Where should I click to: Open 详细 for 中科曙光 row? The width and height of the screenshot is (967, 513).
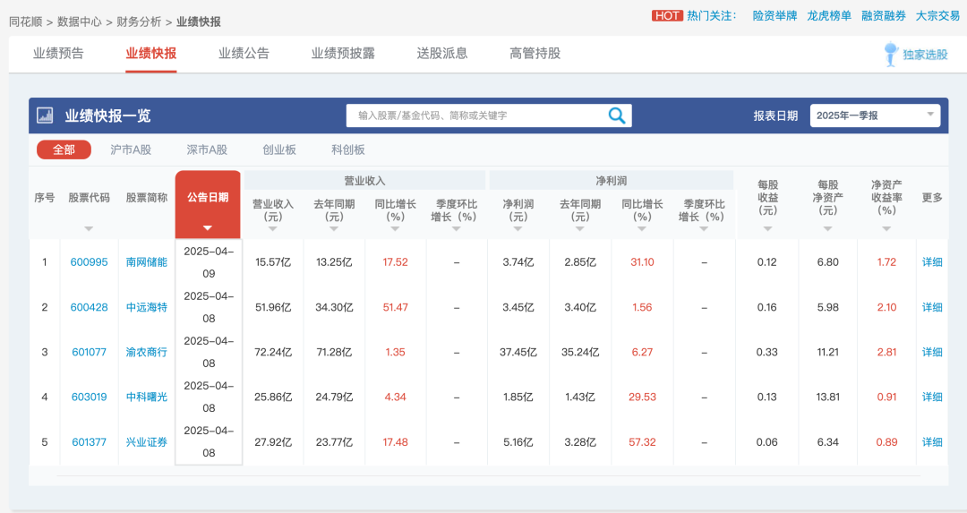point(932,398)
